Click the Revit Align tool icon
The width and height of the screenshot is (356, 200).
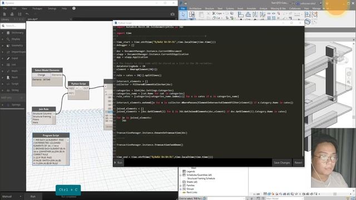point(241,14)
